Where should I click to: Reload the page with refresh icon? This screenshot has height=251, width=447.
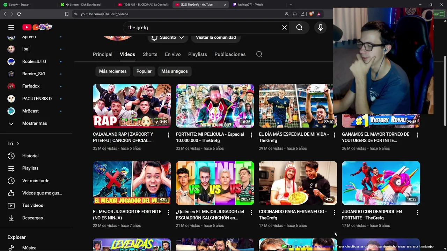pyautogui.click(x=19, y=14)
